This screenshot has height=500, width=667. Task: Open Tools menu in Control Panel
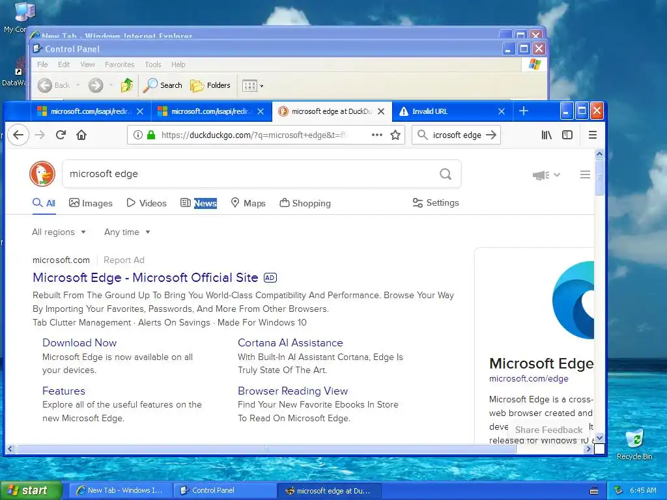(x=152, y=64)
